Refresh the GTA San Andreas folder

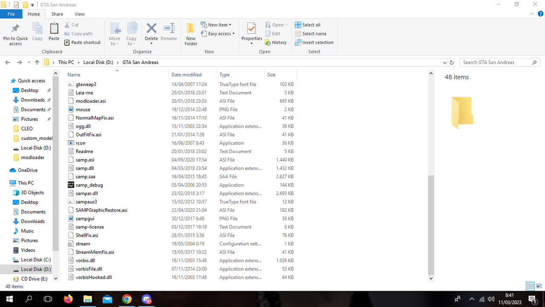pos(452,62)
